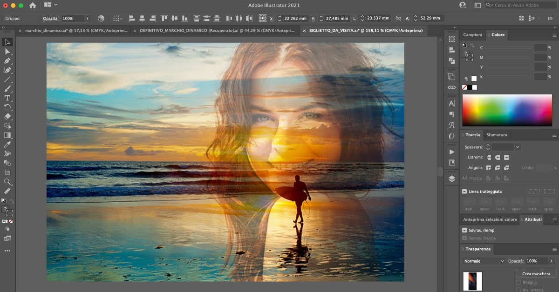This screenshot has height=292, width=559.
Task: Open the Paragraph panel icon in dock
Action: click(x=451, y=114)
